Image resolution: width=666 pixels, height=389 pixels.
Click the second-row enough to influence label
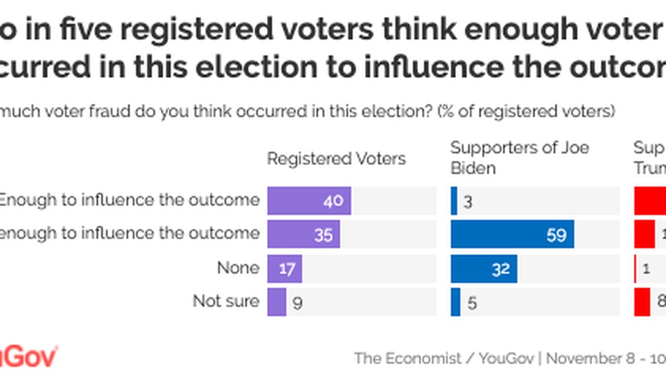(130, 233)
